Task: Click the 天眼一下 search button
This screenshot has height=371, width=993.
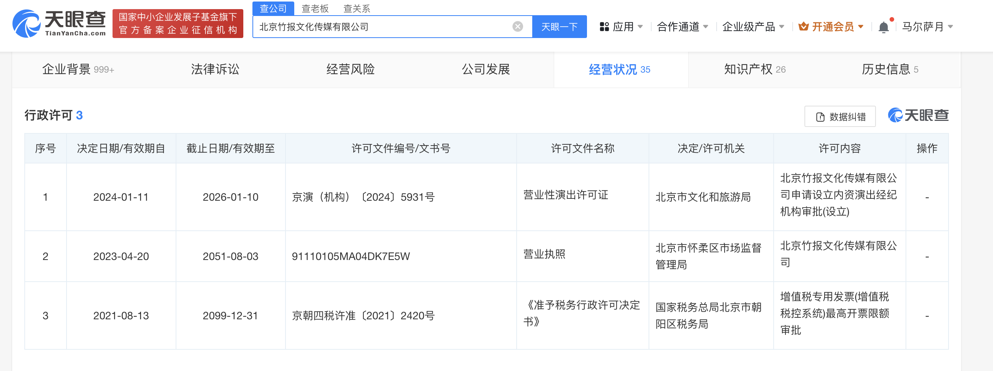Action: 559,27
